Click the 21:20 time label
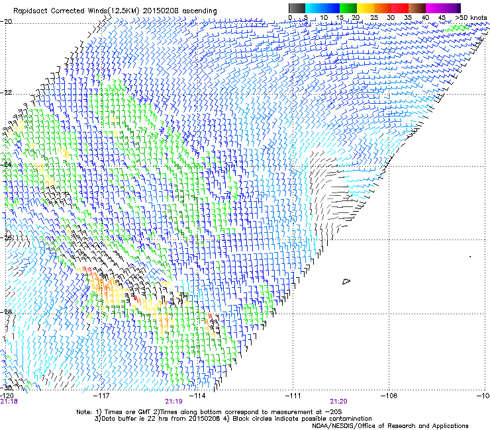The width and height of the screenshot is (490, 430). 339,402
